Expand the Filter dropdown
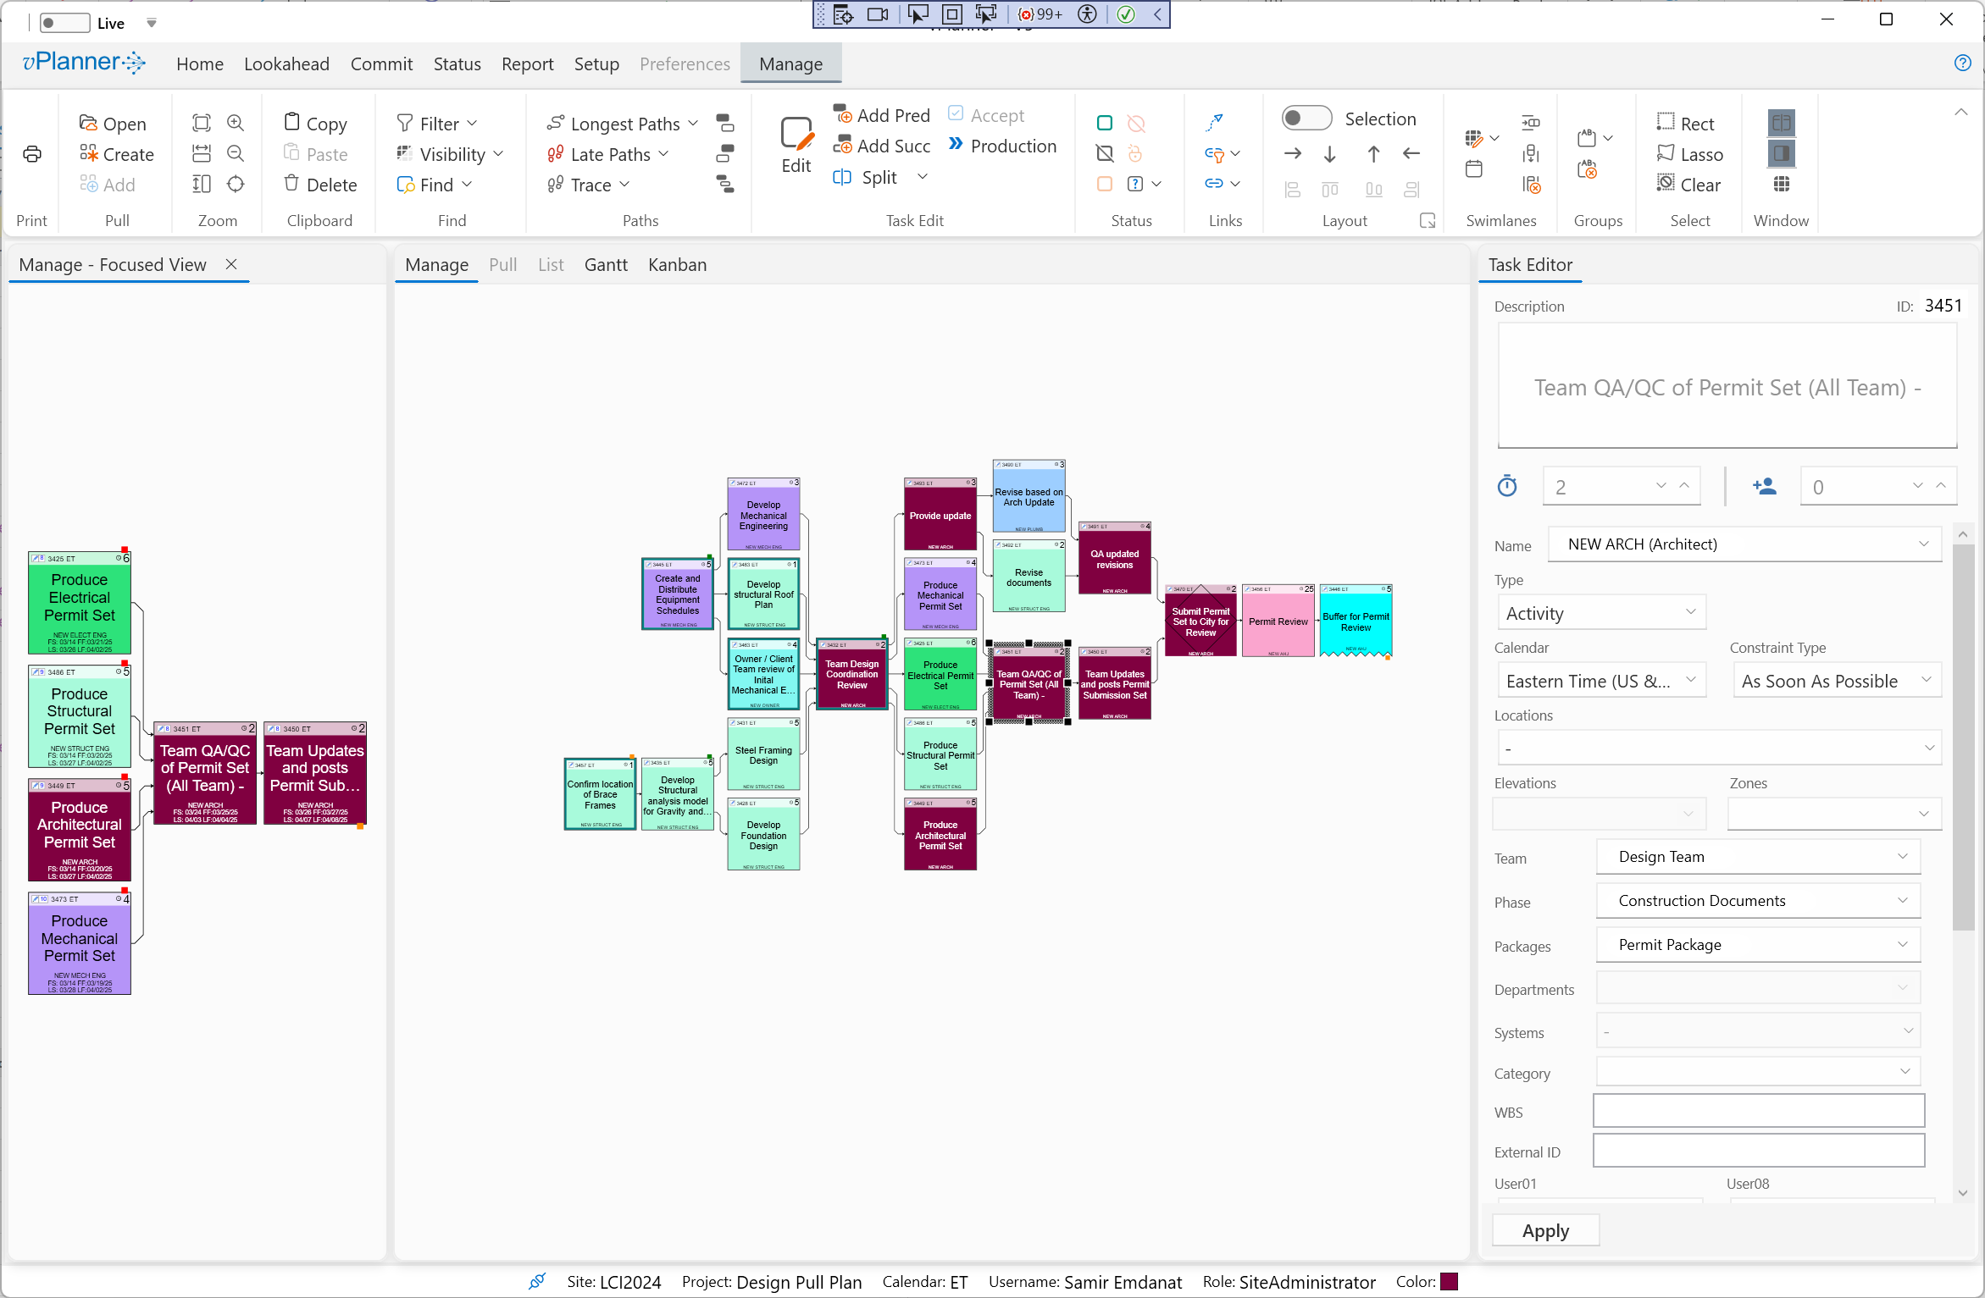1985x1298 pixels. (437, 124)
